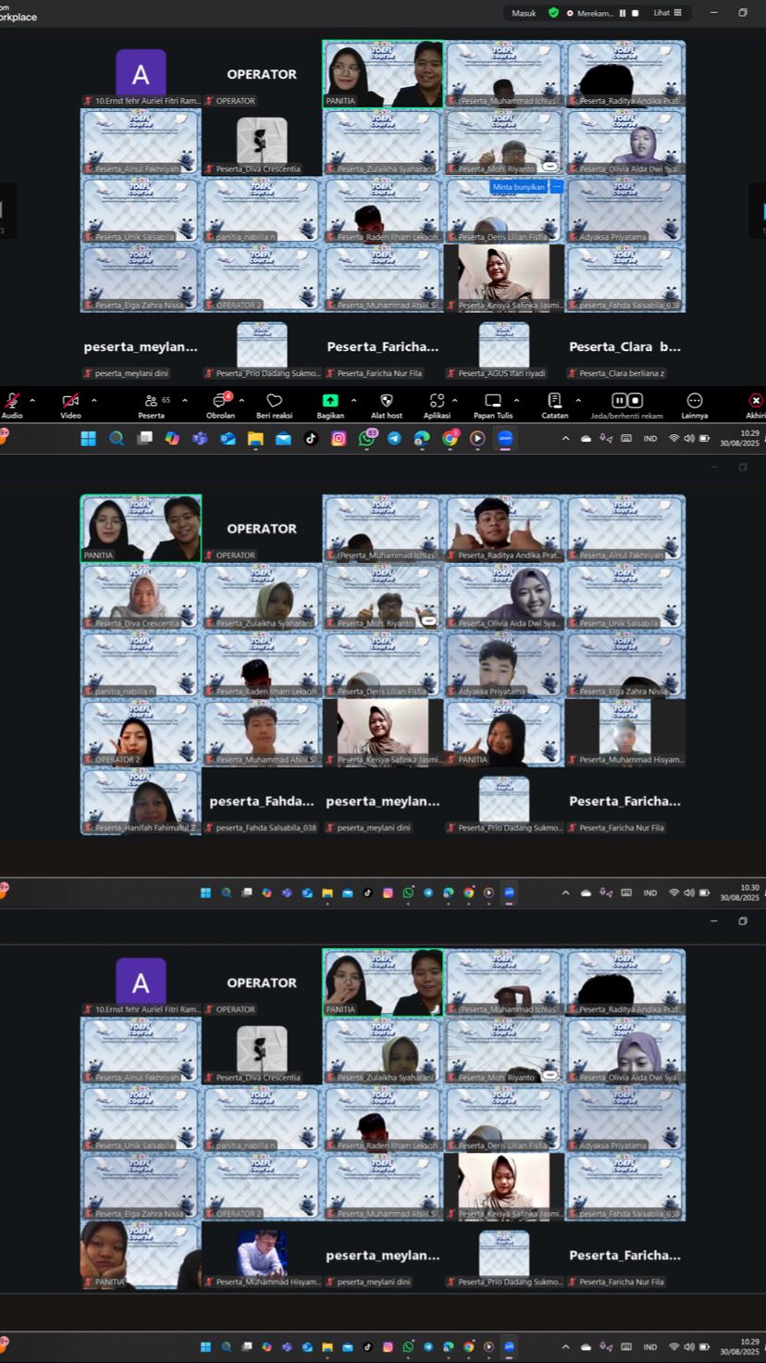Turn on camera with Video button
Viewport: 766px width, 1363px height.
point(70,401)
